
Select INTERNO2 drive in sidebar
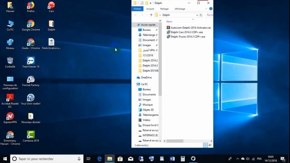tap(150, 135)
